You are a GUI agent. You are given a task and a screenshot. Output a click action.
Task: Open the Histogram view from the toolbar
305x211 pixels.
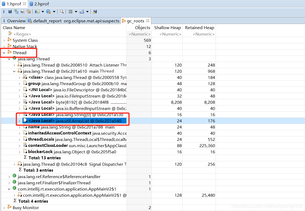pyautogui.click(x=10, y=12)
